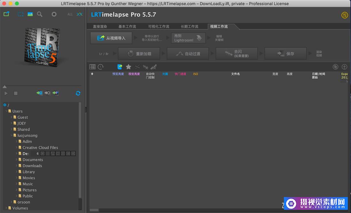Switch to the 基本工作流 tab
Image resolution: width=351 pixels, height=213 pixels.
127,26
